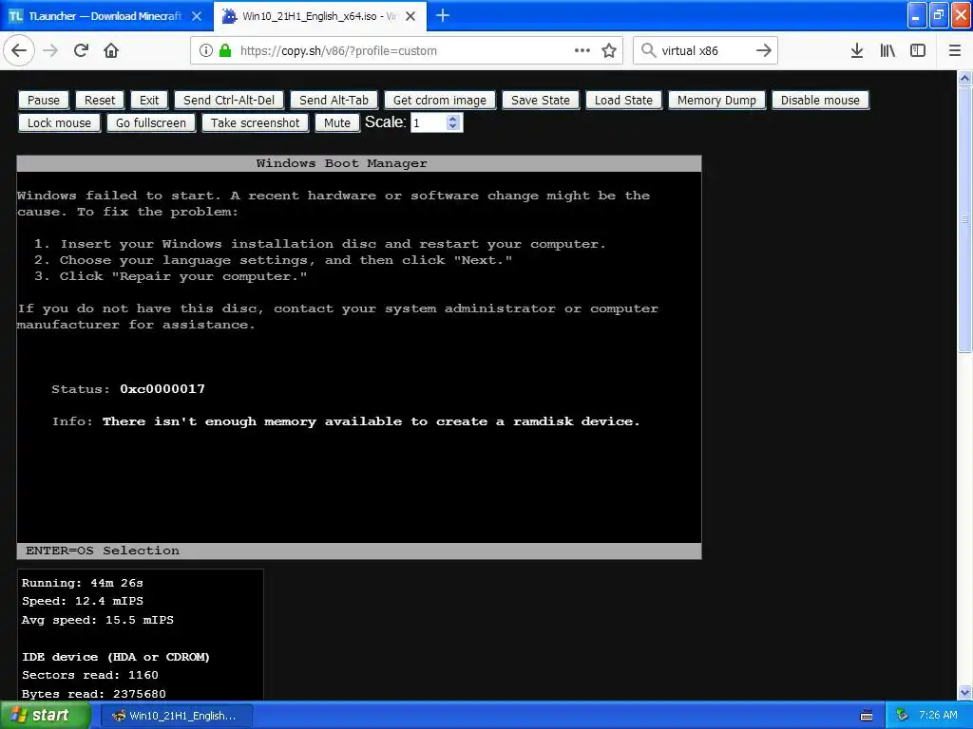Click the Pause emulator button
The width and height of the screenshot is (973, 729).
tap(44, 100)
